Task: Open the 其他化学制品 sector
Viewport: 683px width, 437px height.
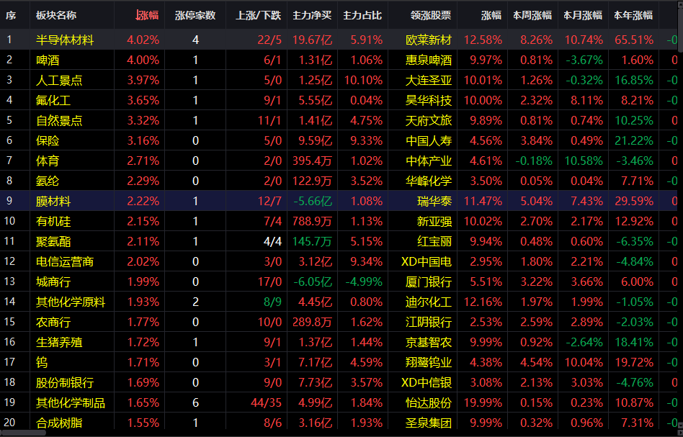Action: [x=70, y=402]
